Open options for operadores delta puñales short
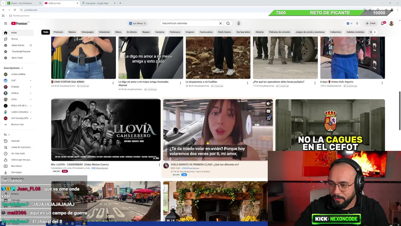Screen dimensions: 401x226 click(x=315, y=83)
